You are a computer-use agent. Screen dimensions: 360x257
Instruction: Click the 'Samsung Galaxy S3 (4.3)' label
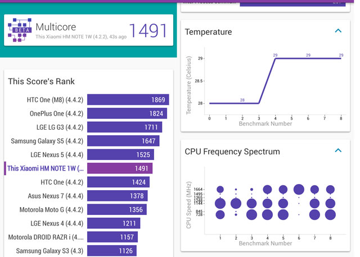point(49,251)
